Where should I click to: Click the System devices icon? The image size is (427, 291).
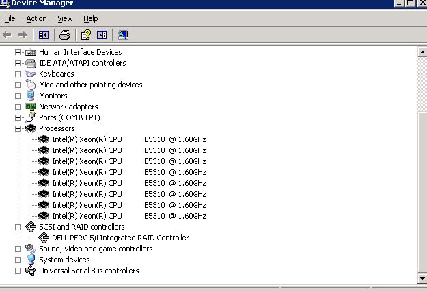coord(31,260)
